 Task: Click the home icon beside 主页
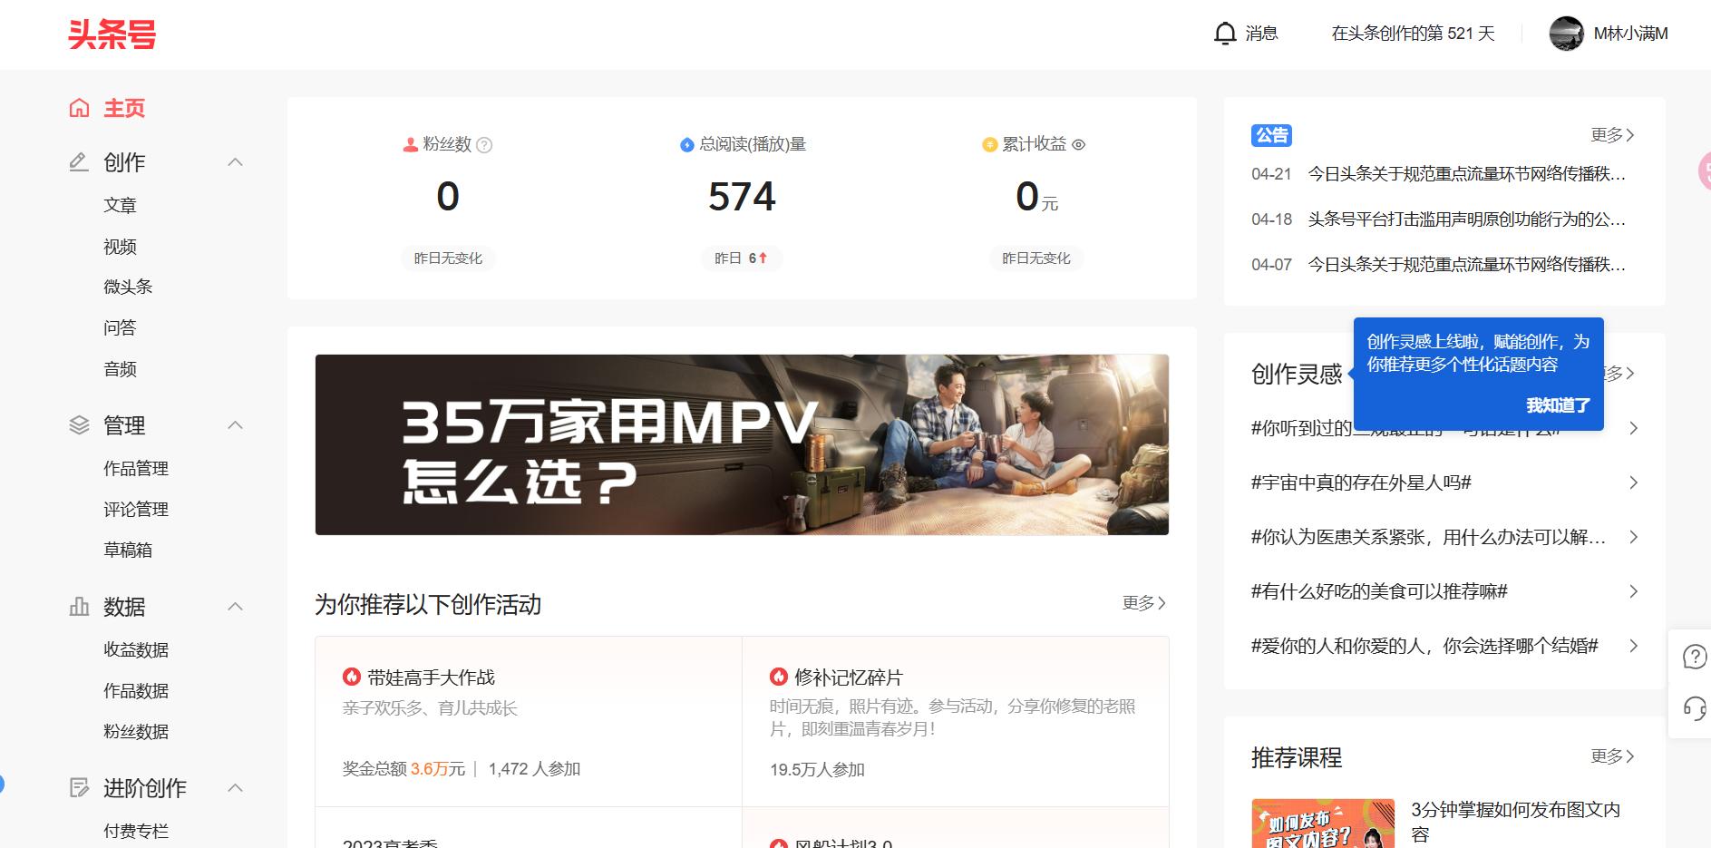point(80,108)
